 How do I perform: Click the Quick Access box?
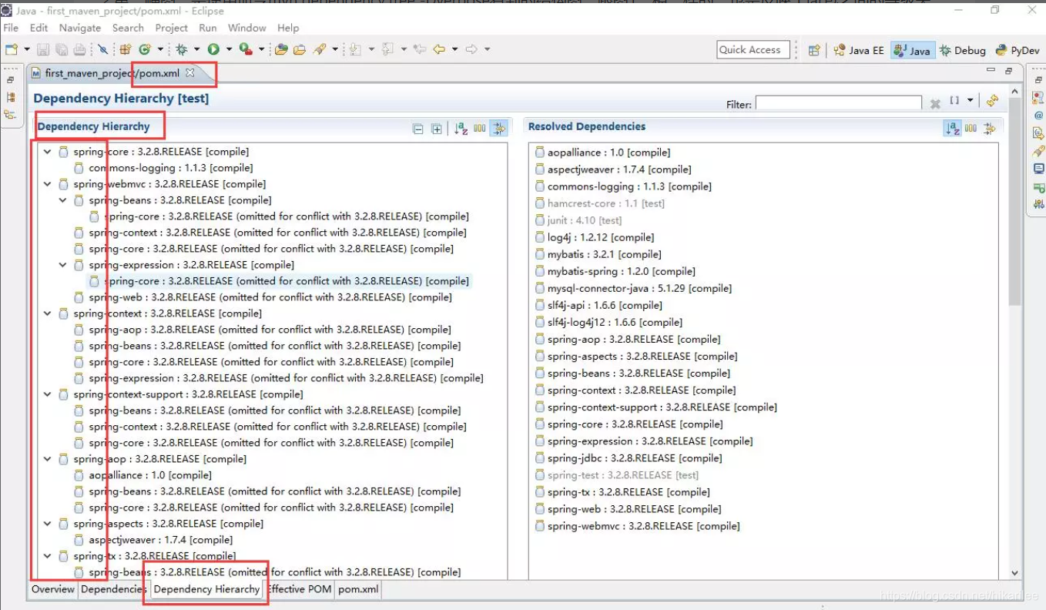point(753,50)
